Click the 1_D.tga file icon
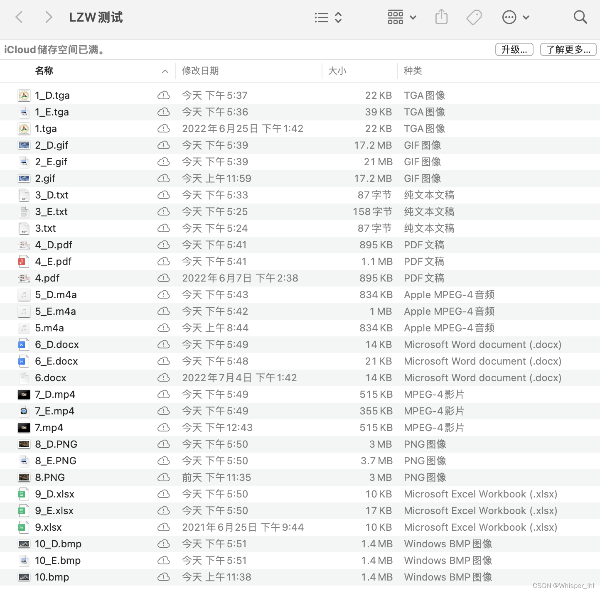This screenshot has width=600, height=593. pyautogui.click(x=24, y=96)
